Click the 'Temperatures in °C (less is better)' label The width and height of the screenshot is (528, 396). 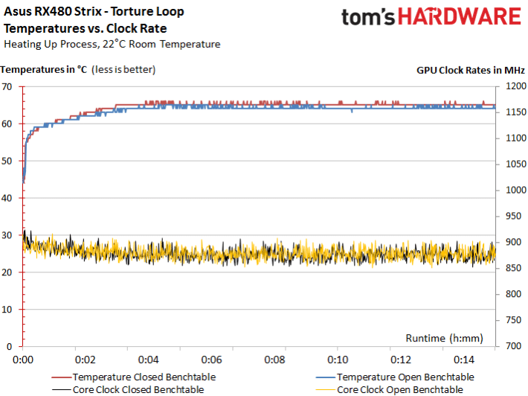(x=78, y=69)
